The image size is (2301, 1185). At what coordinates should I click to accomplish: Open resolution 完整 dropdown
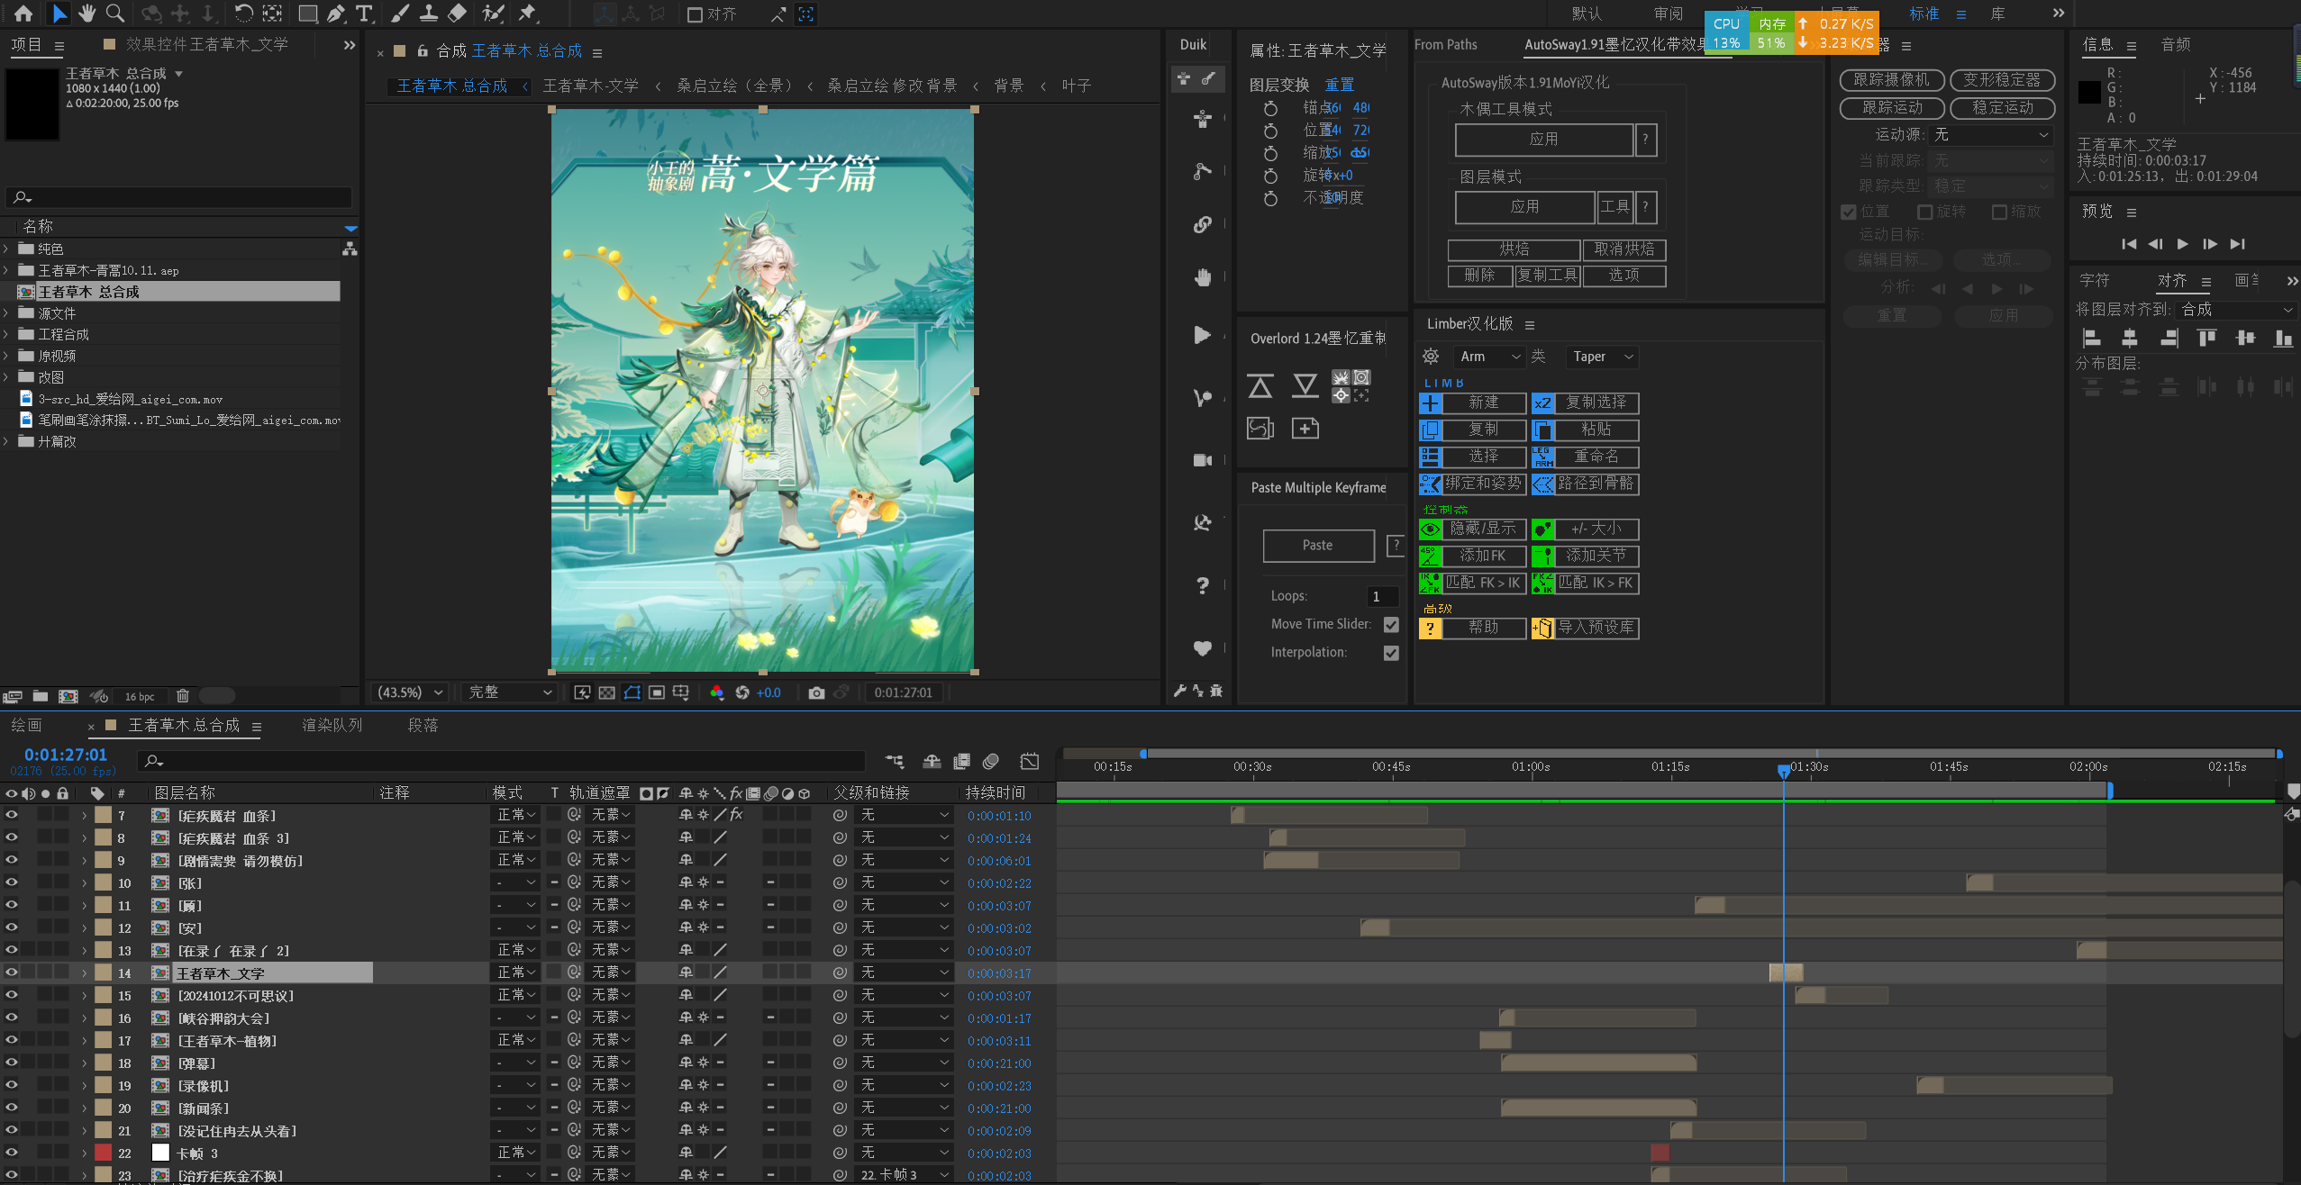[x=509, y=692]
